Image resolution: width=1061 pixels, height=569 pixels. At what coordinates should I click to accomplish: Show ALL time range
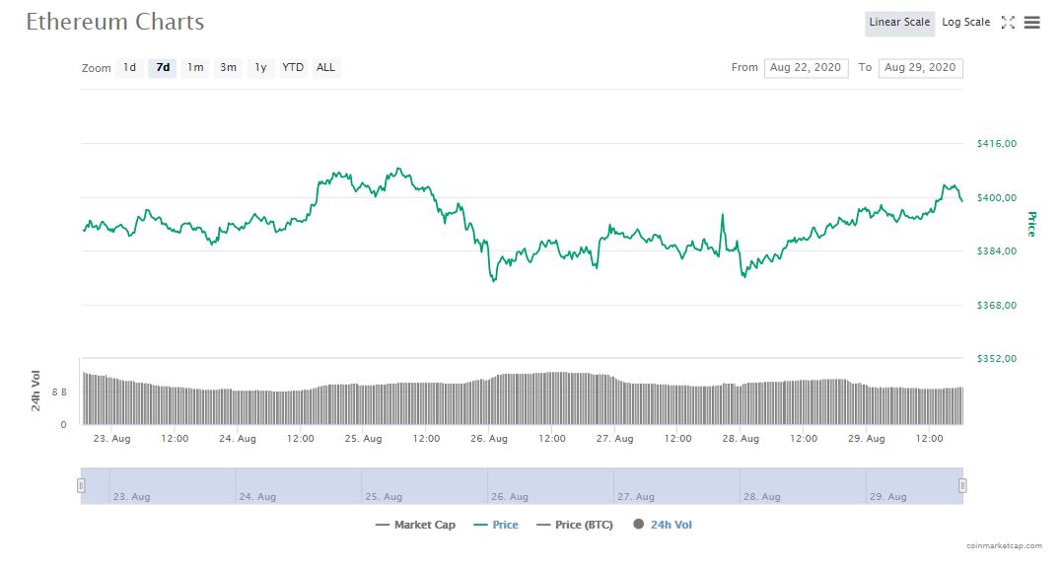pyautogui.click(x=325, y=68)
